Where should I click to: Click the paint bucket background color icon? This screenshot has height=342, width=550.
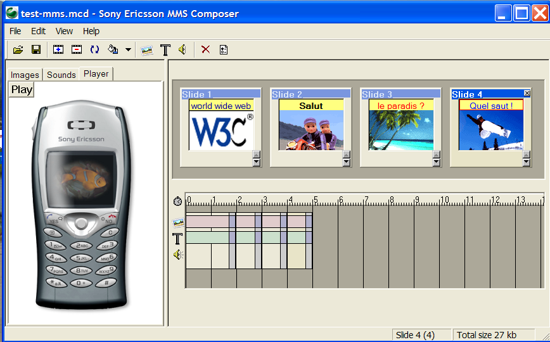click(x=113, y=49)
